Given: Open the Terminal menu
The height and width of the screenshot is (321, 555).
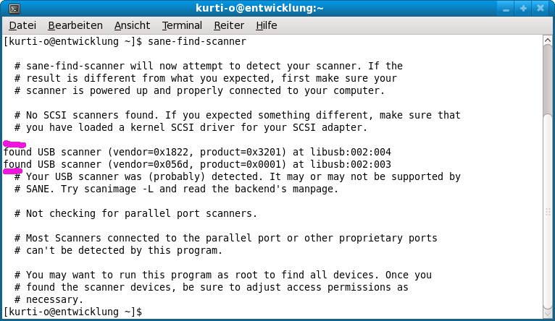Looking at the screenshot, I should [182, 25].
